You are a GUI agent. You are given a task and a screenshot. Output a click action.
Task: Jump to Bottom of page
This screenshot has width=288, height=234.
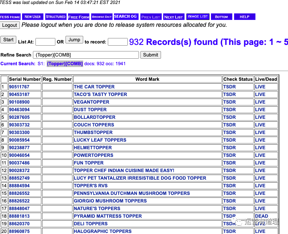(221, 17)
